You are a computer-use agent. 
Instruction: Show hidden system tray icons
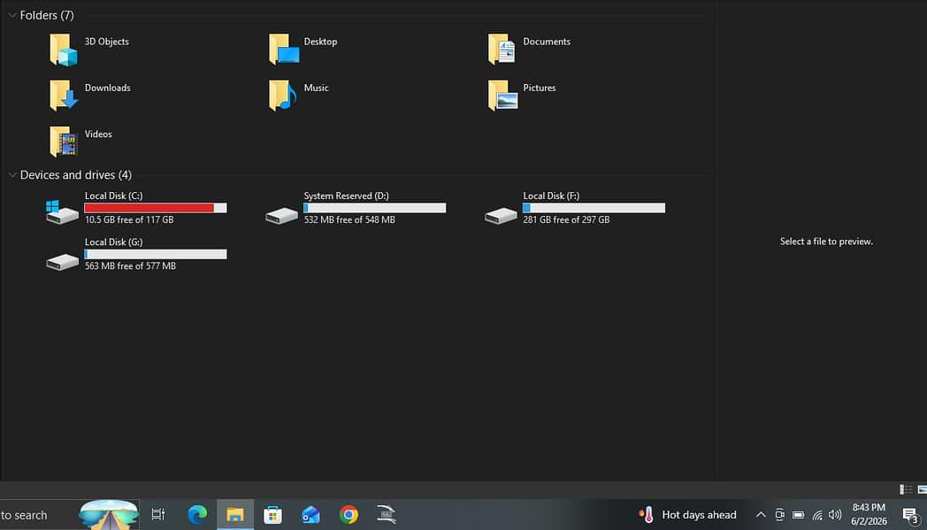(761, 515)
